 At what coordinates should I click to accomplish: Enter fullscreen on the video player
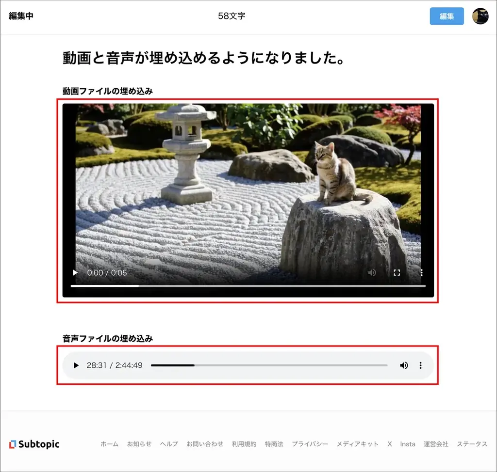397,272
